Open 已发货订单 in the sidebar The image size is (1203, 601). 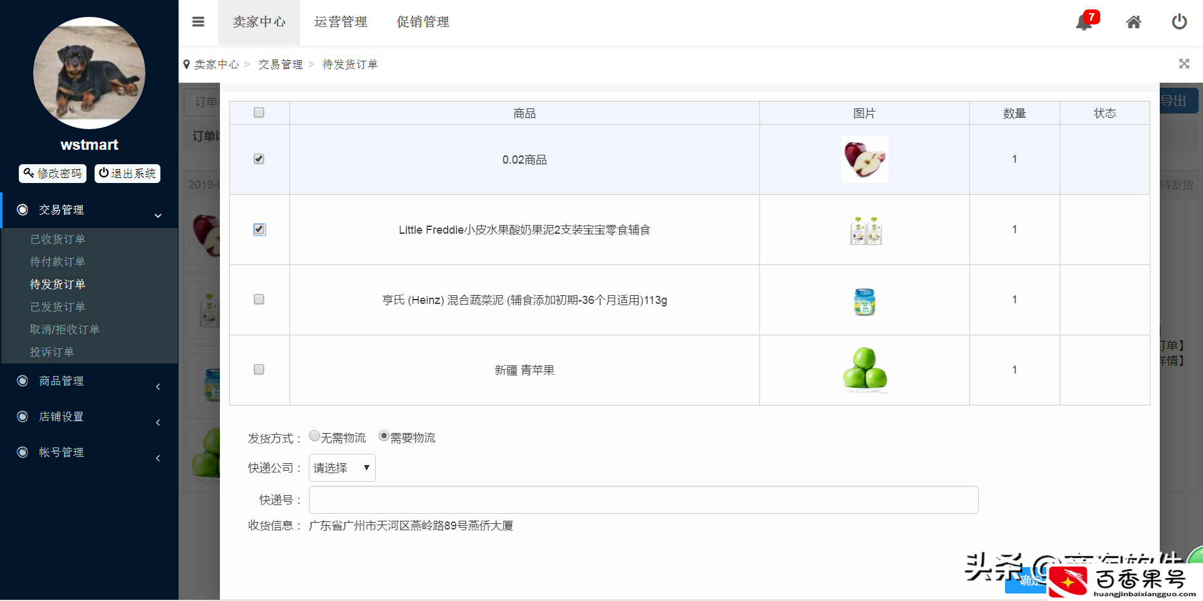tap(58, 307)
